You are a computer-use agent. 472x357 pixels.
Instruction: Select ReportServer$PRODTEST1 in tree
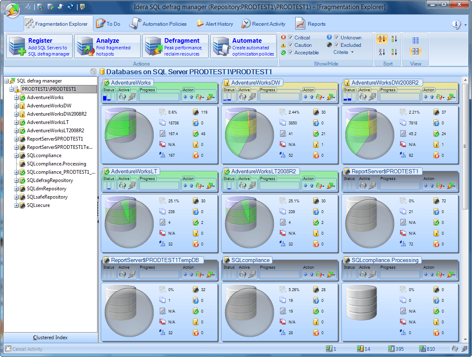tap(55, 139)
